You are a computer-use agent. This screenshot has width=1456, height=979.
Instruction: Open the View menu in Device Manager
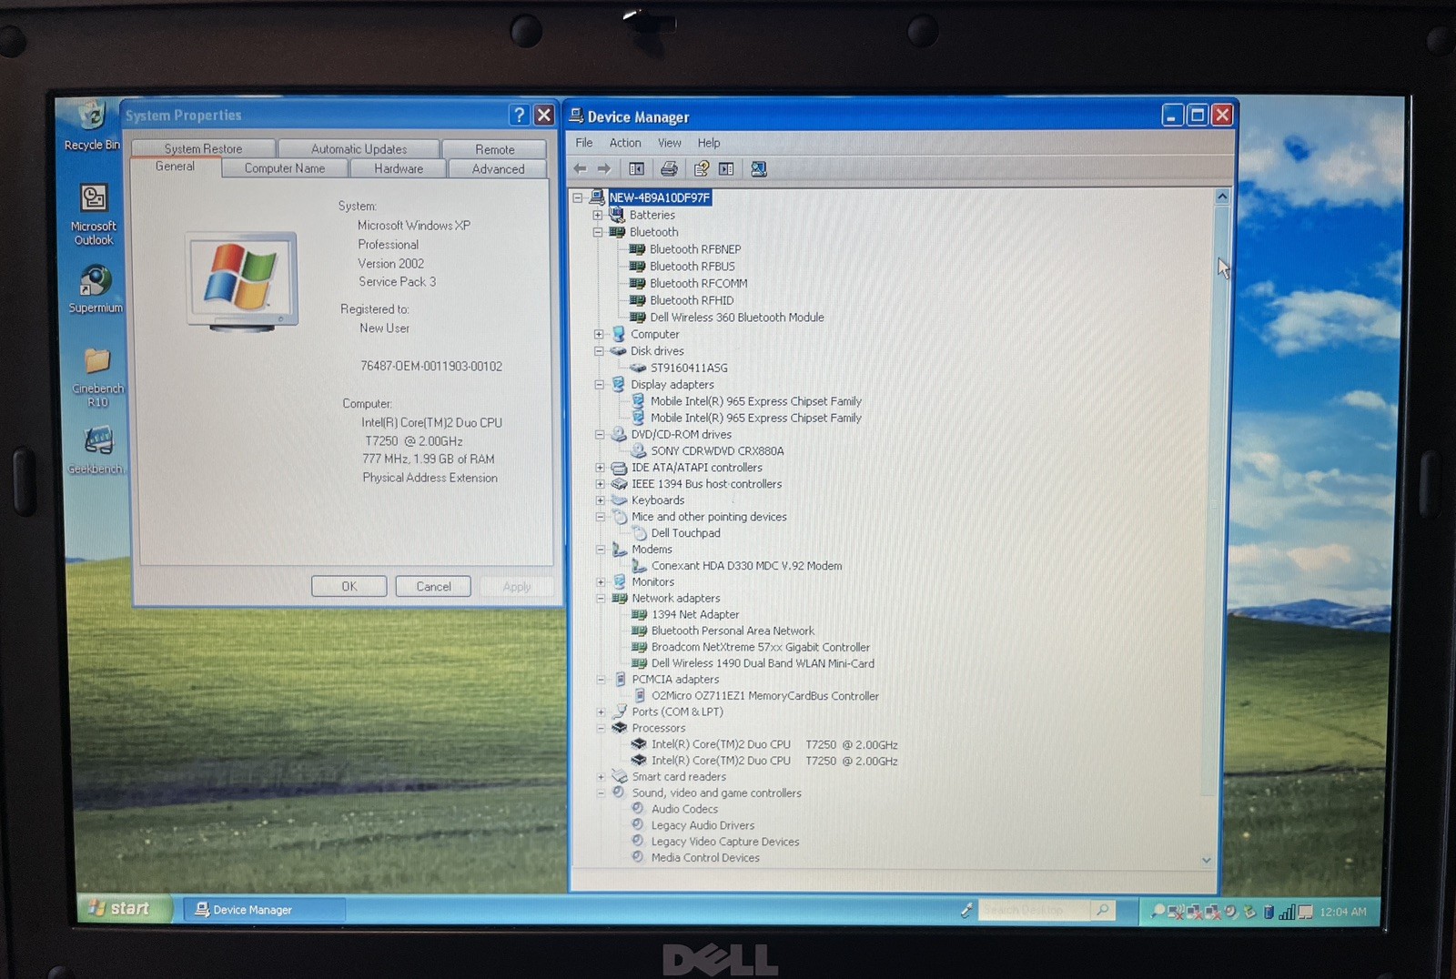[670, 143]
